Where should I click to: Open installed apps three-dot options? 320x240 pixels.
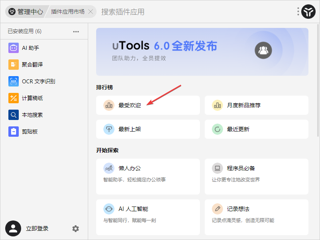[x=76, y=31]
